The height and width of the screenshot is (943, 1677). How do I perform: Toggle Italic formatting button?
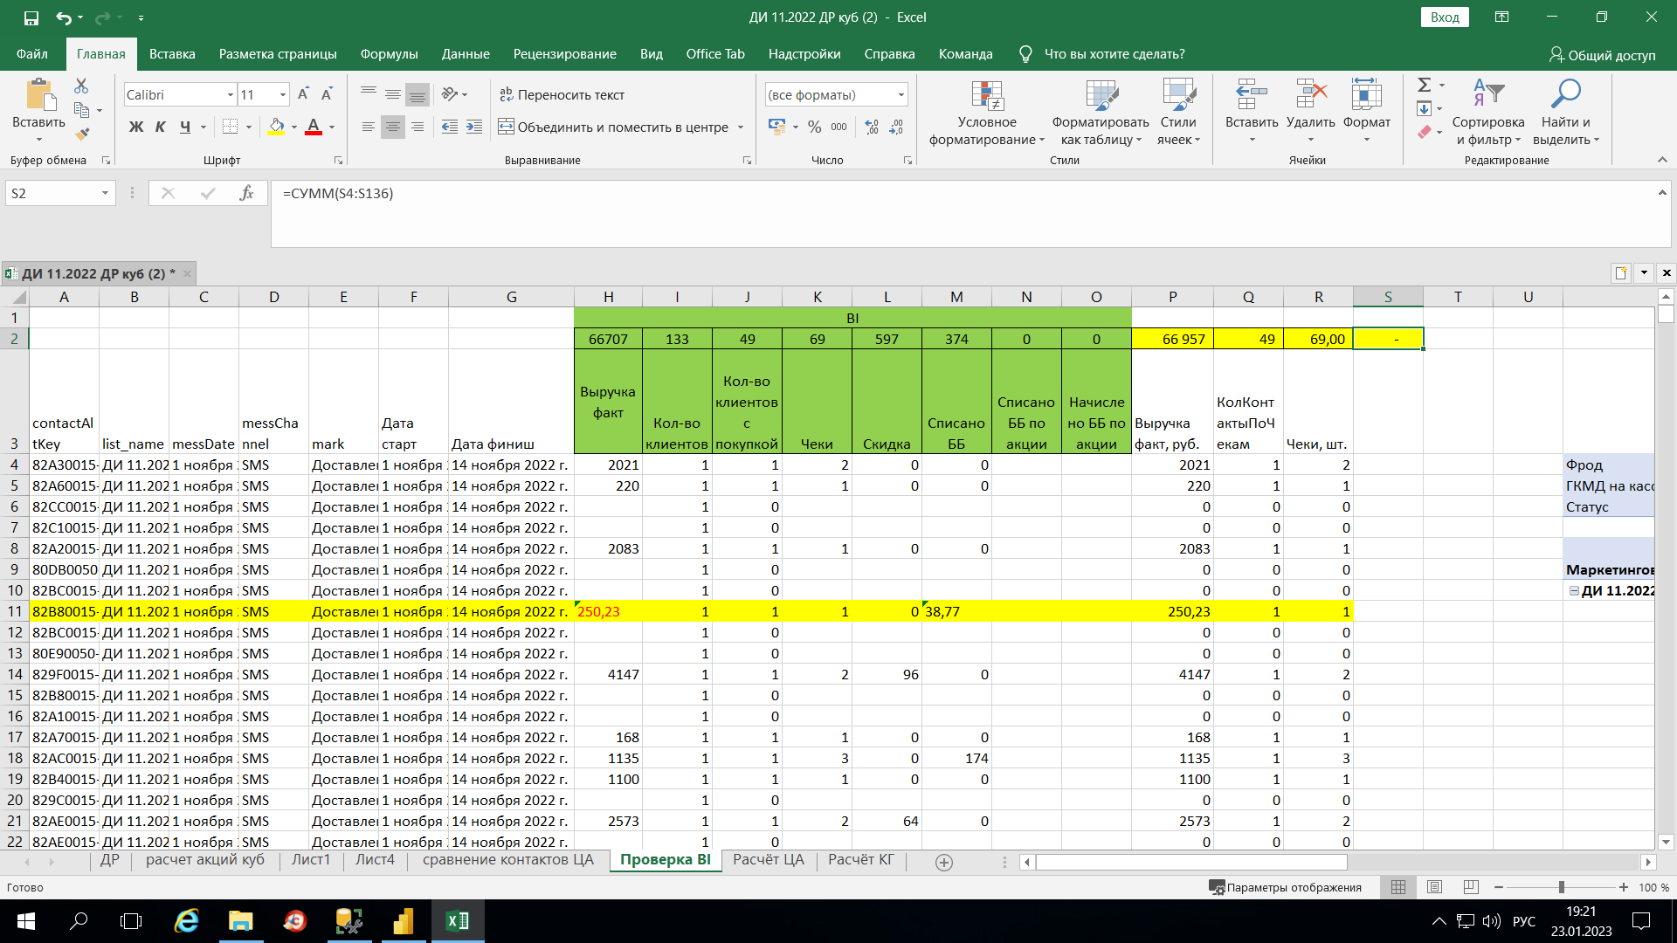pyautogui.click(x=161, y=127)
